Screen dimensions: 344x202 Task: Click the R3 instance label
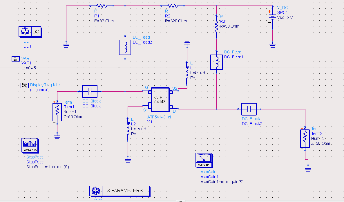pos(222,21)
